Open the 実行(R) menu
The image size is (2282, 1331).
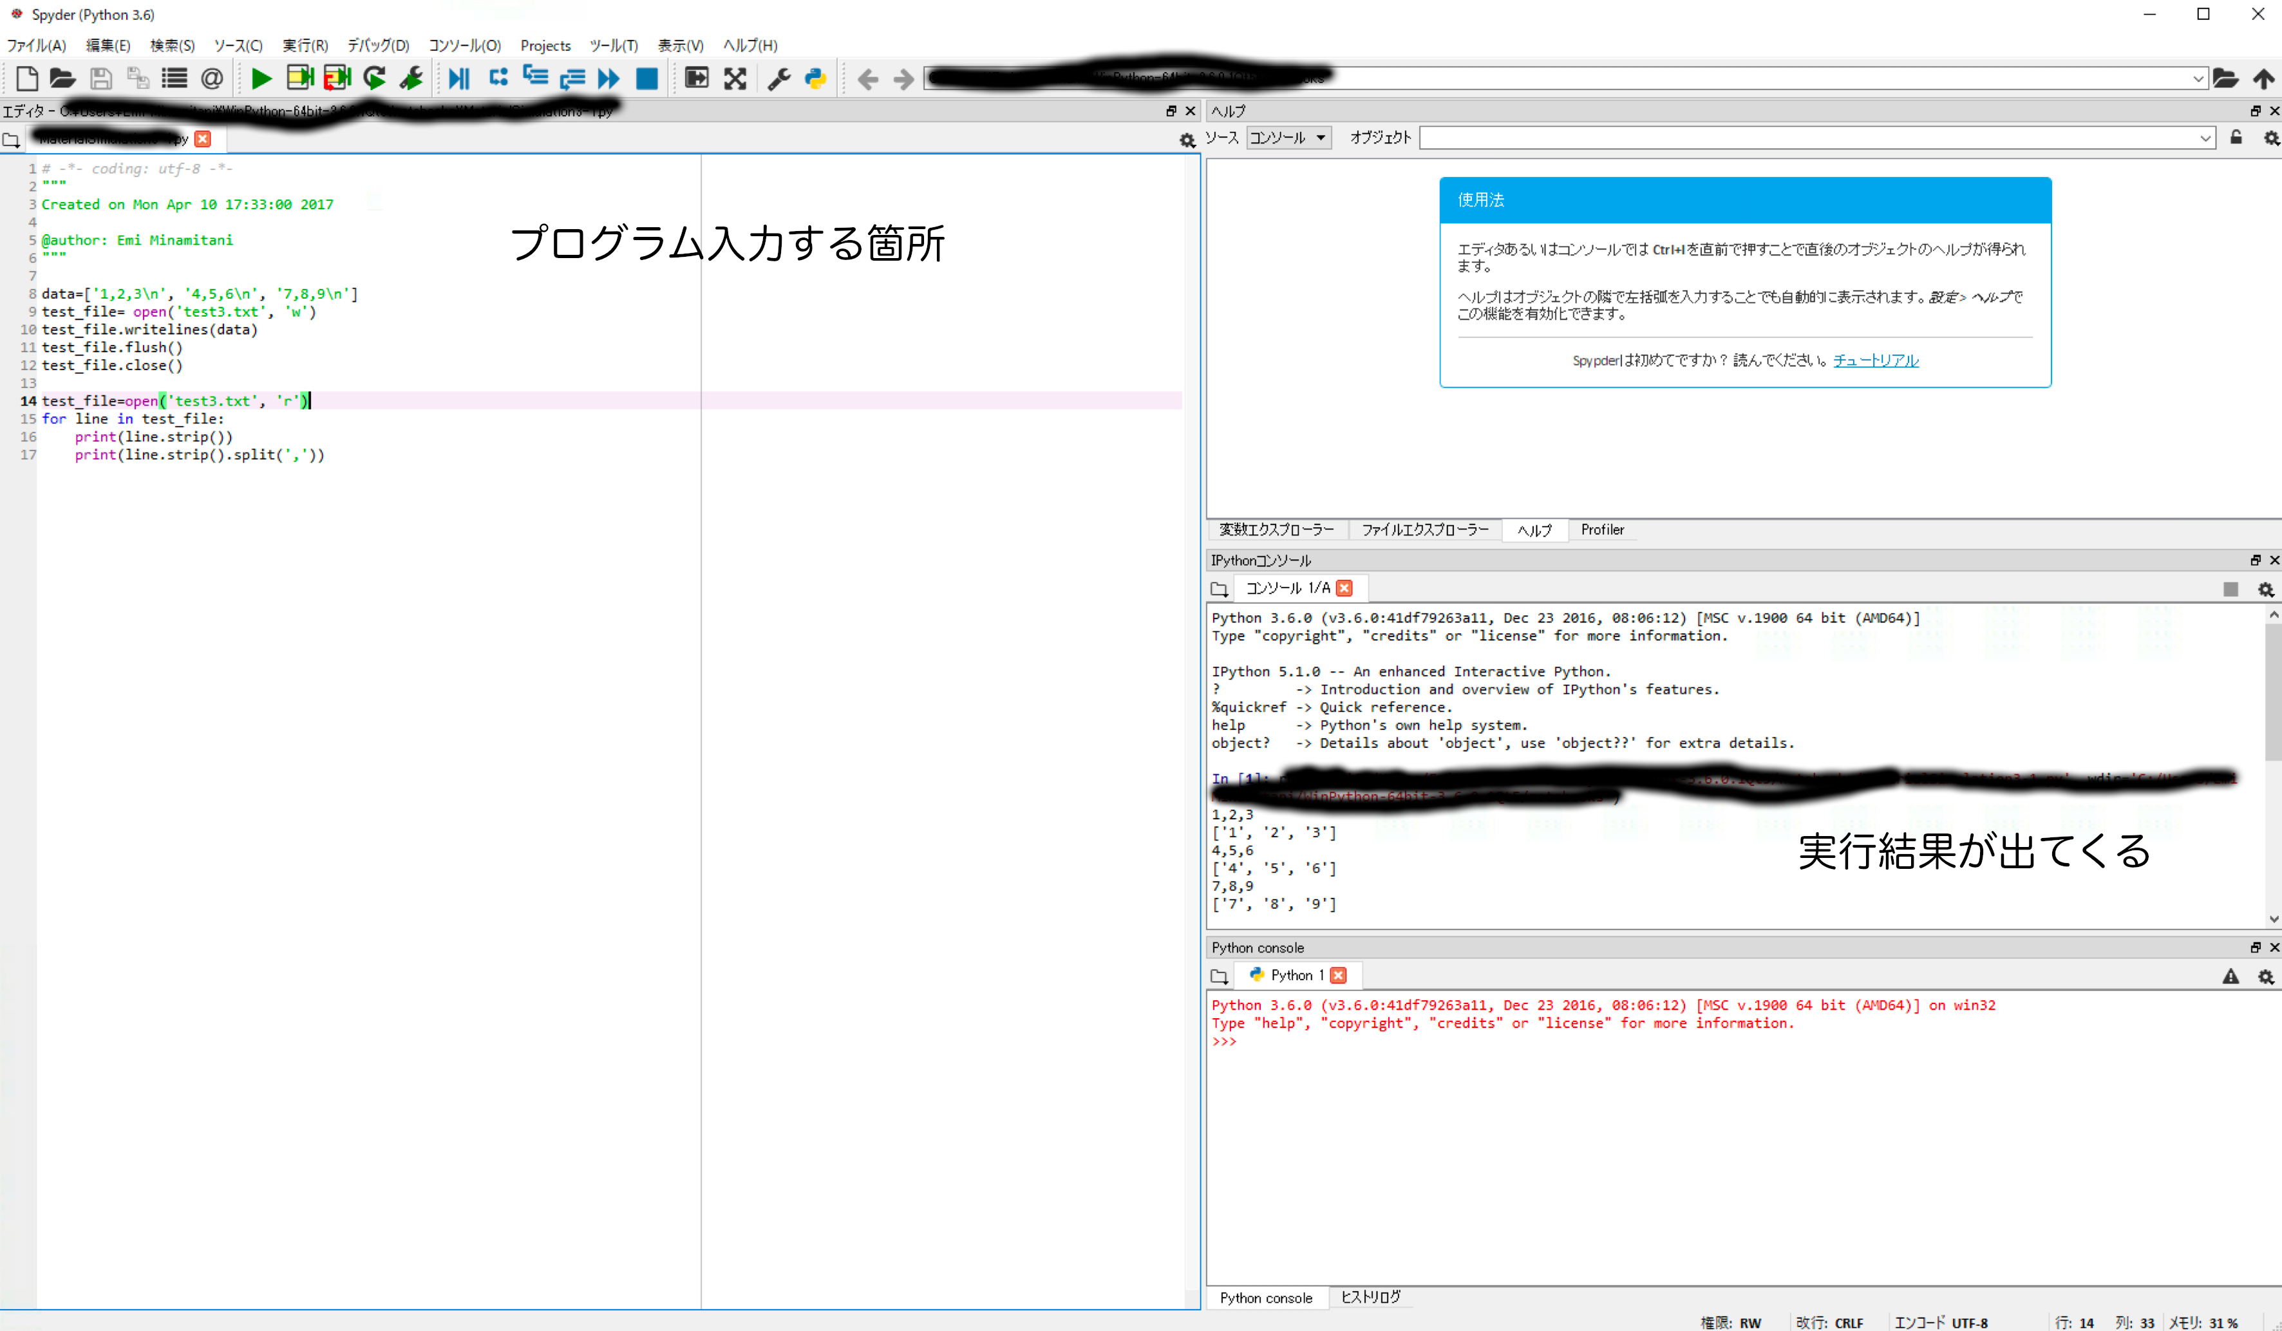point(305,45)
